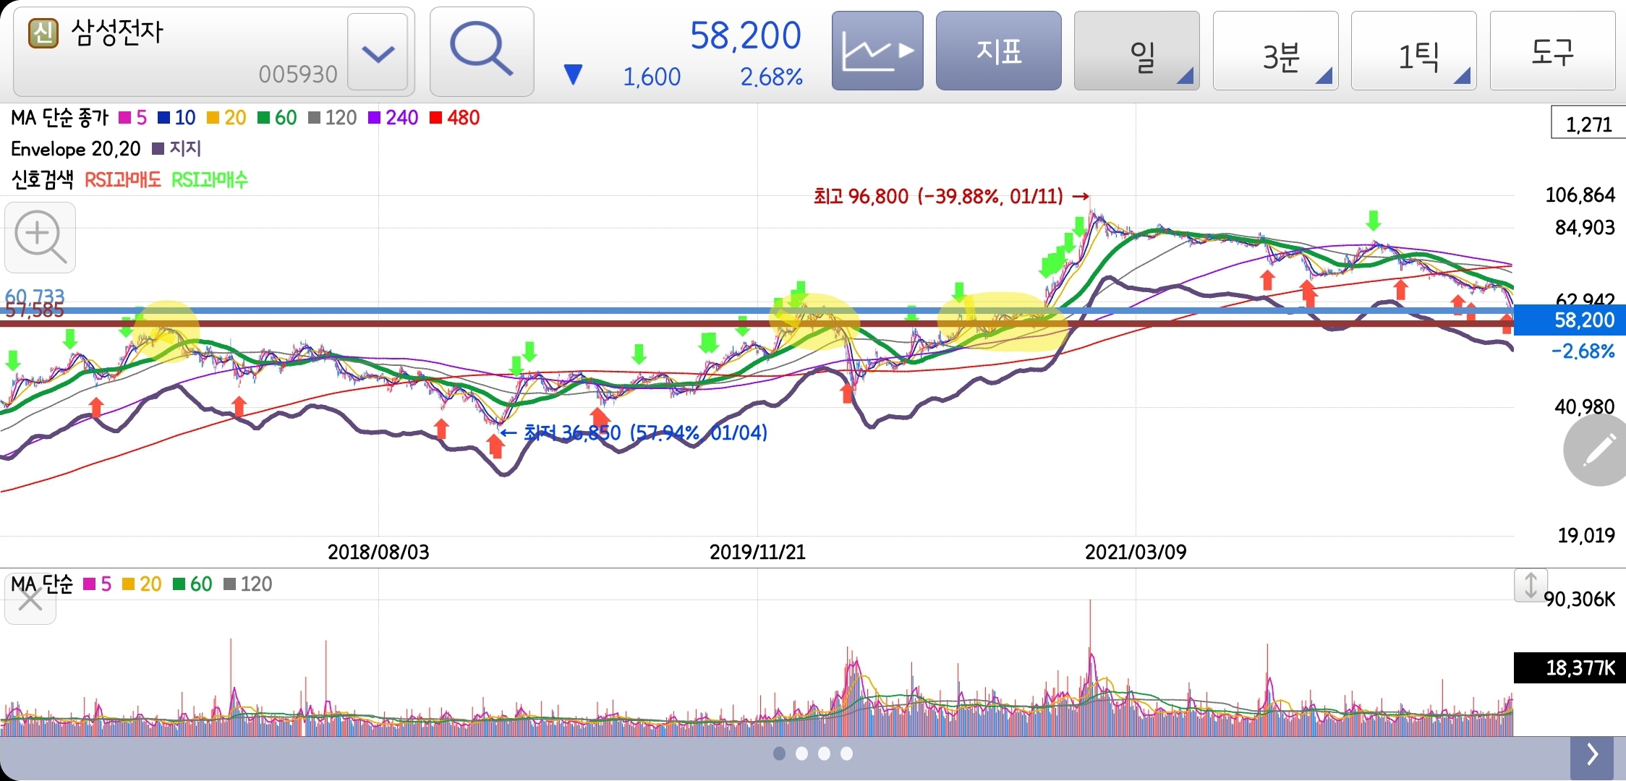Click the RSI과매도 signal label
The height and width of the screenshot is (781, 1626).
[x=123, y=179]
